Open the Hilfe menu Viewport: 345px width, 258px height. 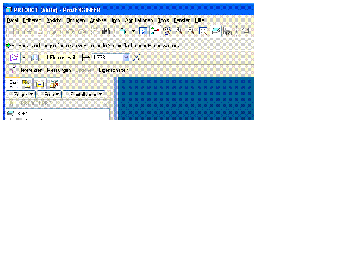(199, 20)
